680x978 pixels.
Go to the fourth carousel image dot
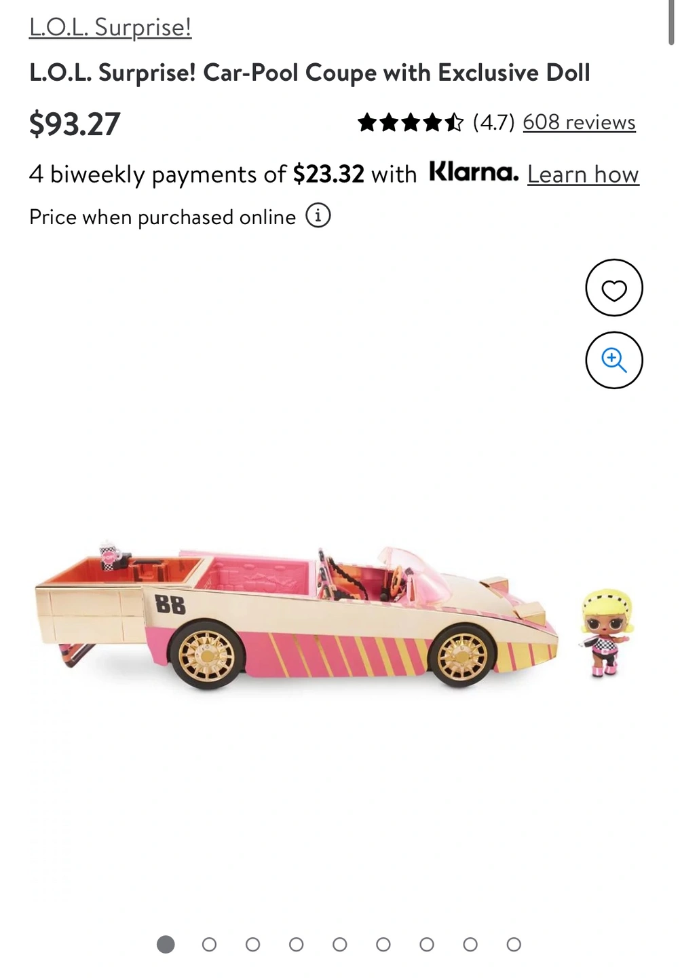point(296,944)
